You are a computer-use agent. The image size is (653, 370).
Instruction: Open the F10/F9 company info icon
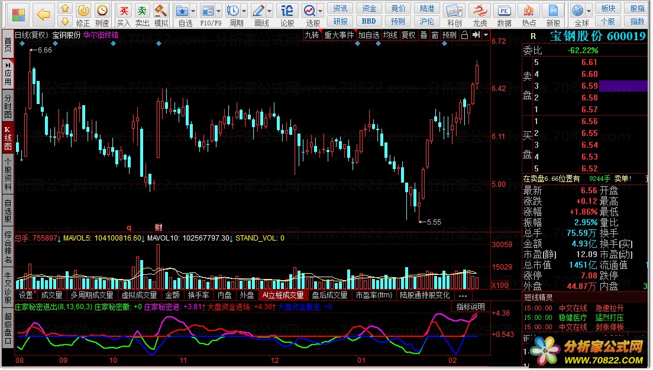[x=207, y=11]
